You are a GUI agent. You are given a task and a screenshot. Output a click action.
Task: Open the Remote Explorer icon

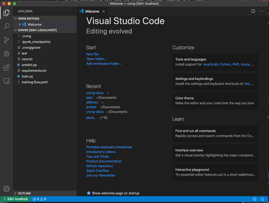[x=7, y=81]
